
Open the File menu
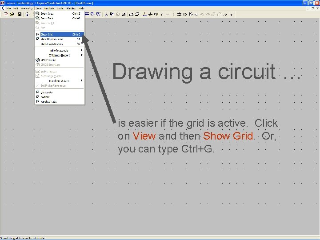(x=8, y=8)
